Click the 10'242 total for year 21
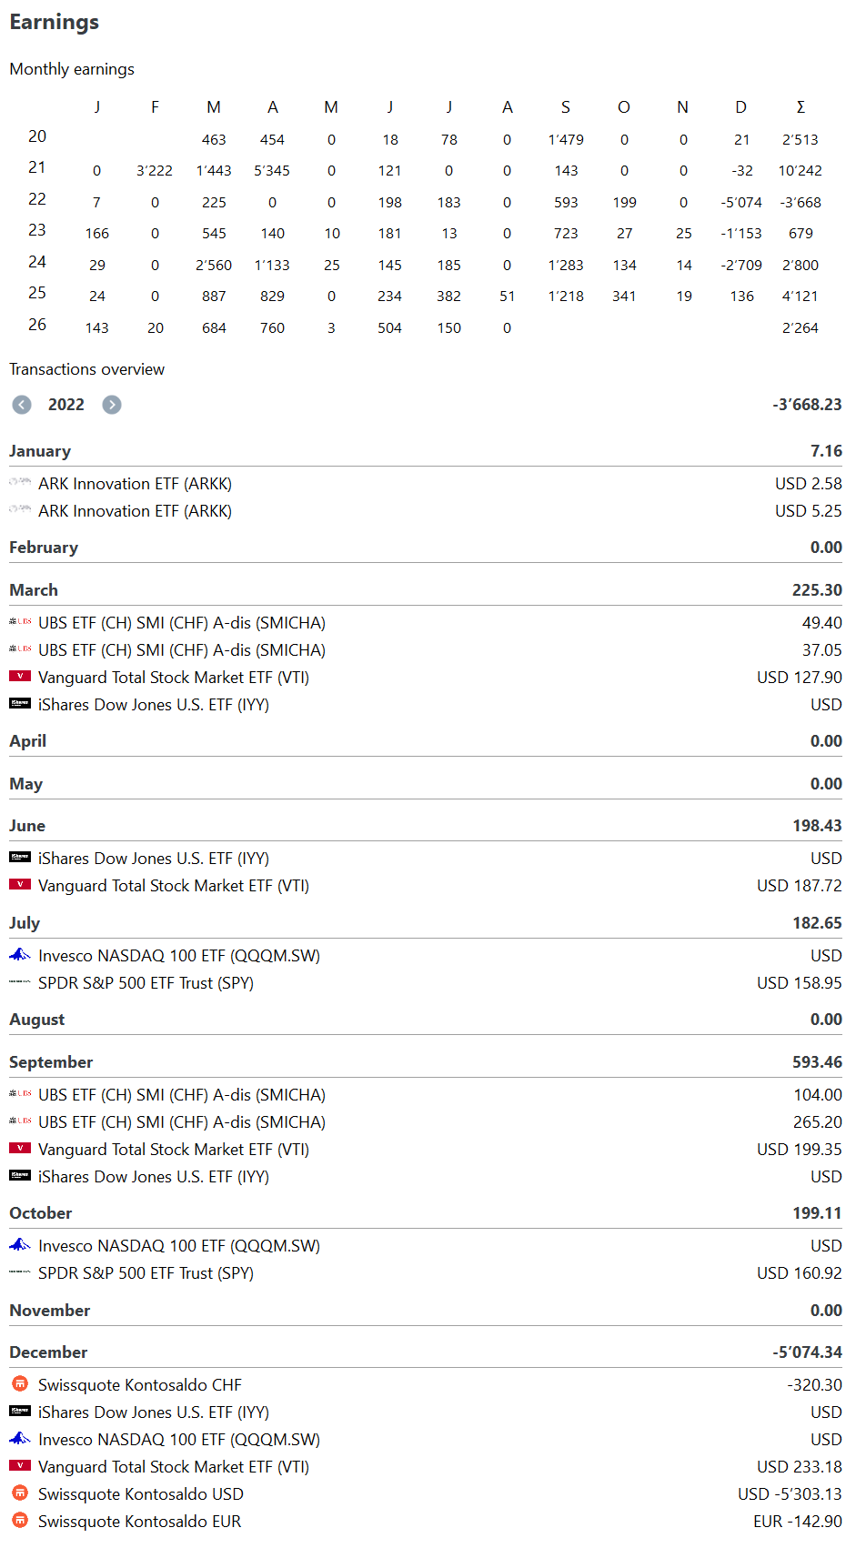The height and width of the screenshot is (1558, 866). pyautogui.click(x=801, y=171)
